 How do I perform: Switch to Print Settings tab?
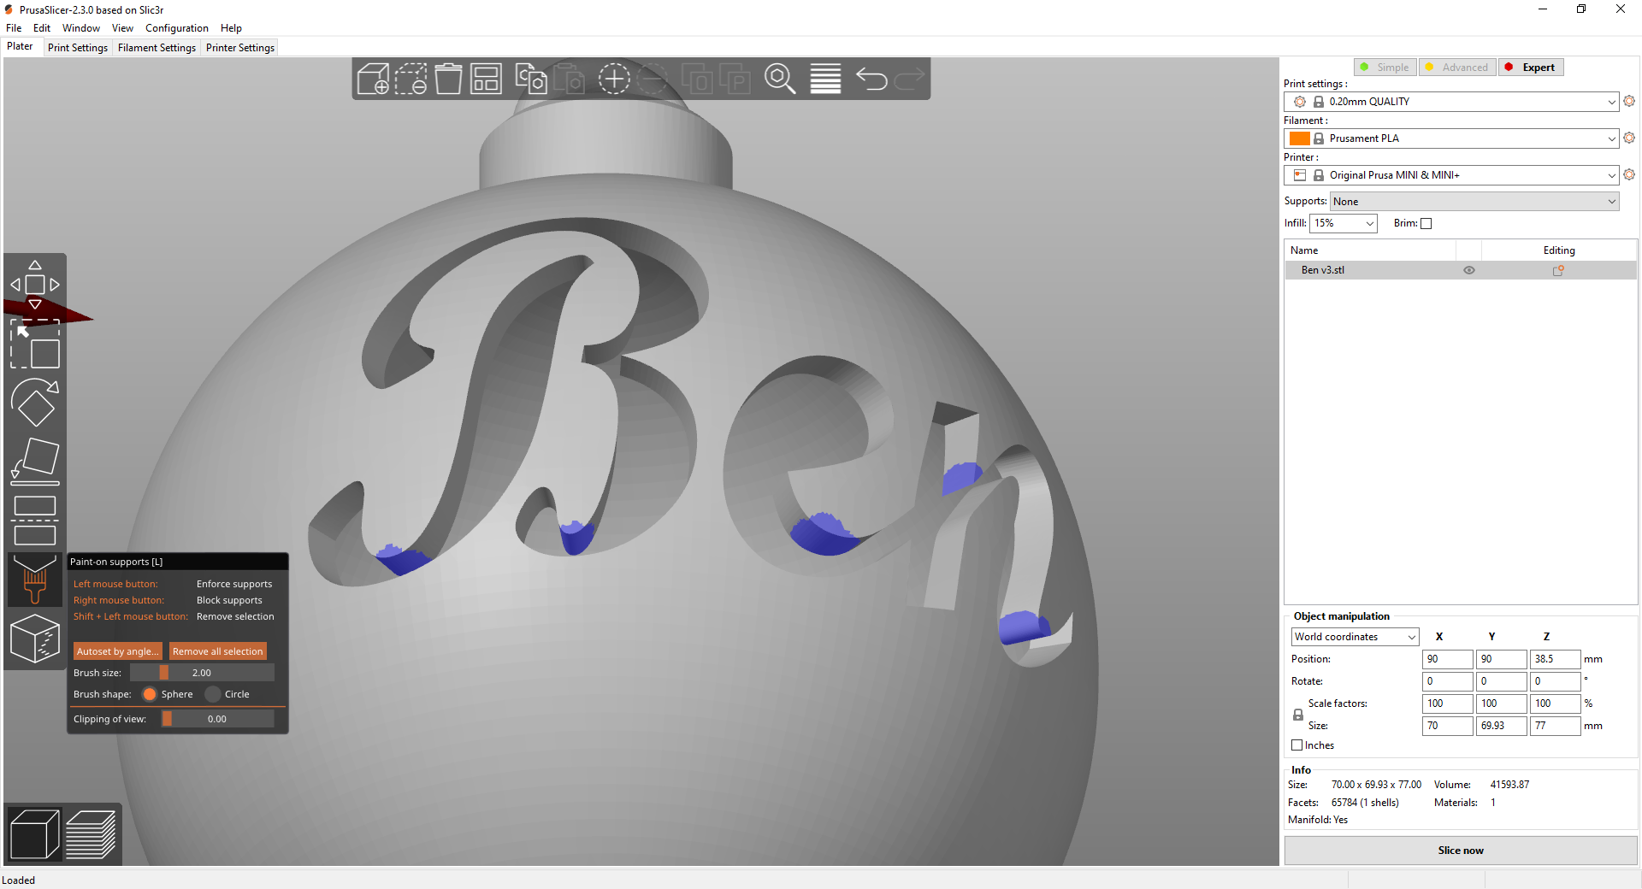tap(78, 48)
